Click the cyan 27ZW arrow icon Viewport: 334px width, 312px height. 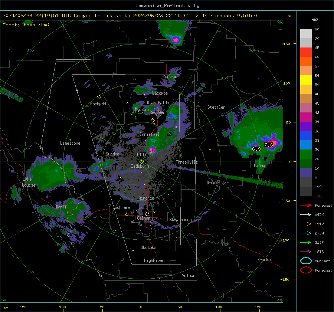306,233
